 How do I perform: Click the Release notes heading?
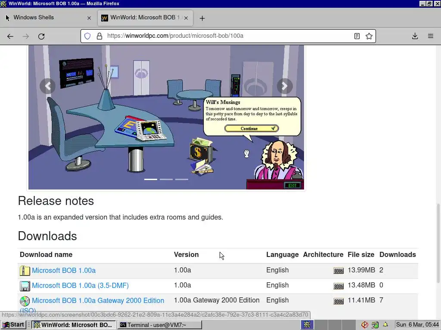pos(56,201)
